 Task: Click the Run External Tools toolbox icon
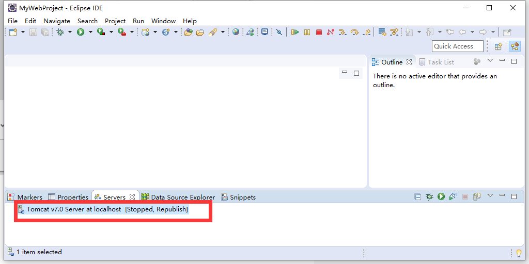(121, 32)
